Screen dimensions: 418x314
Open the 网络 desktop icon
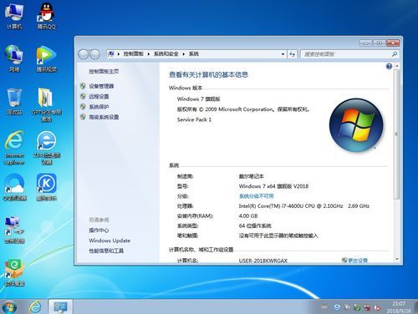point(14,58)
